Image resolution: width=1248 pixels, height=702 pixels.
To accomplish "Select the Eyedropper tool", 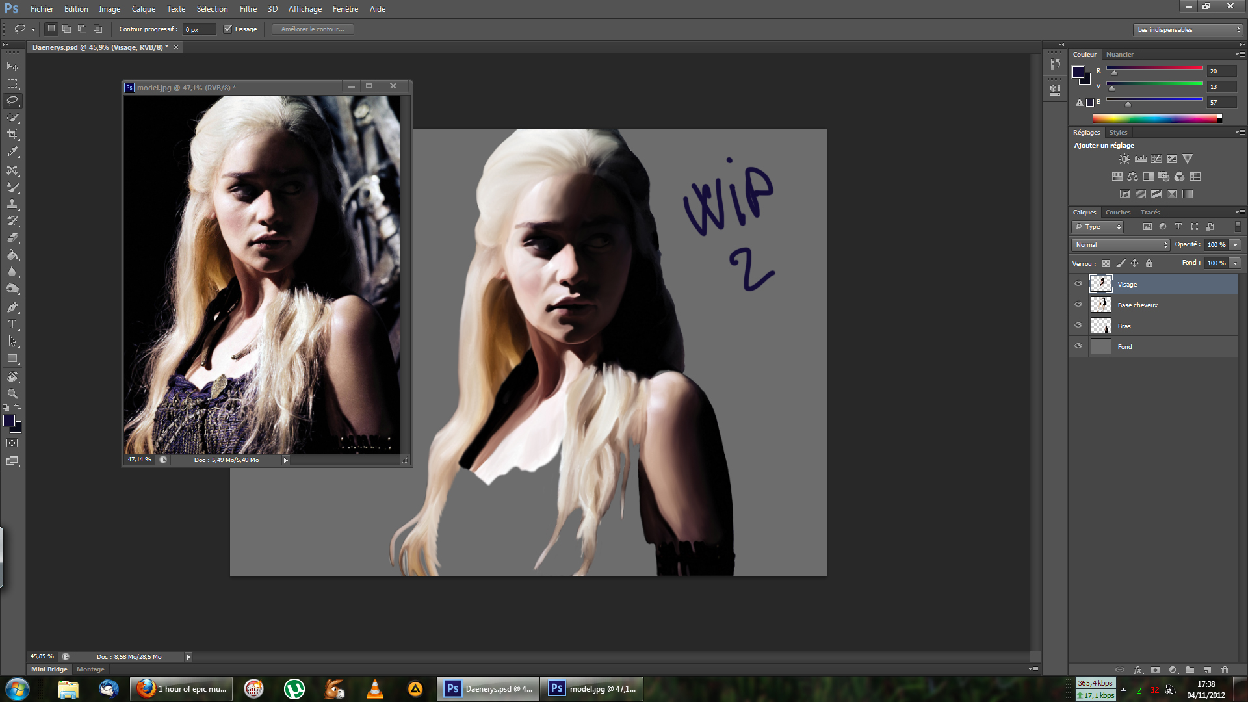I will click(12, 152).
